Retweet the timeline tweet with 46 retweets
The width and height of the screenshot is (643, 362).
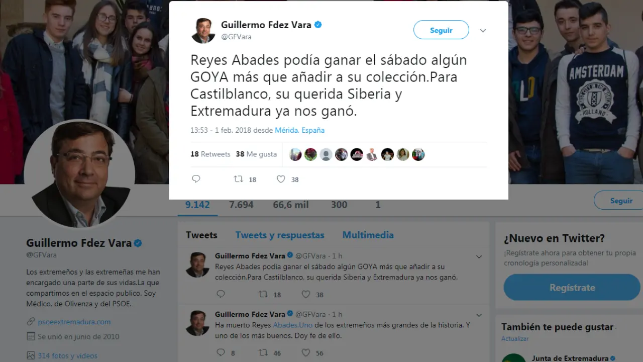(x=263, y=353)
